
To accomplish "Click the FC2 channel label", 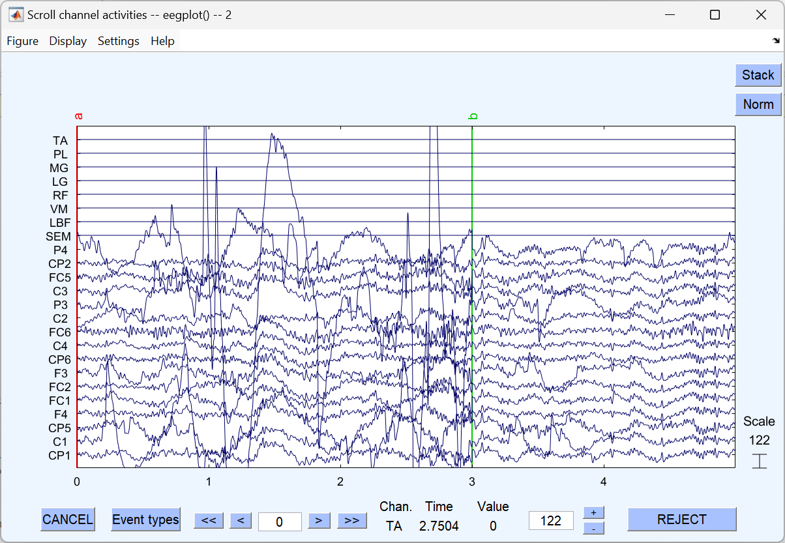I will pyautogui.click(x=59, y=387).
